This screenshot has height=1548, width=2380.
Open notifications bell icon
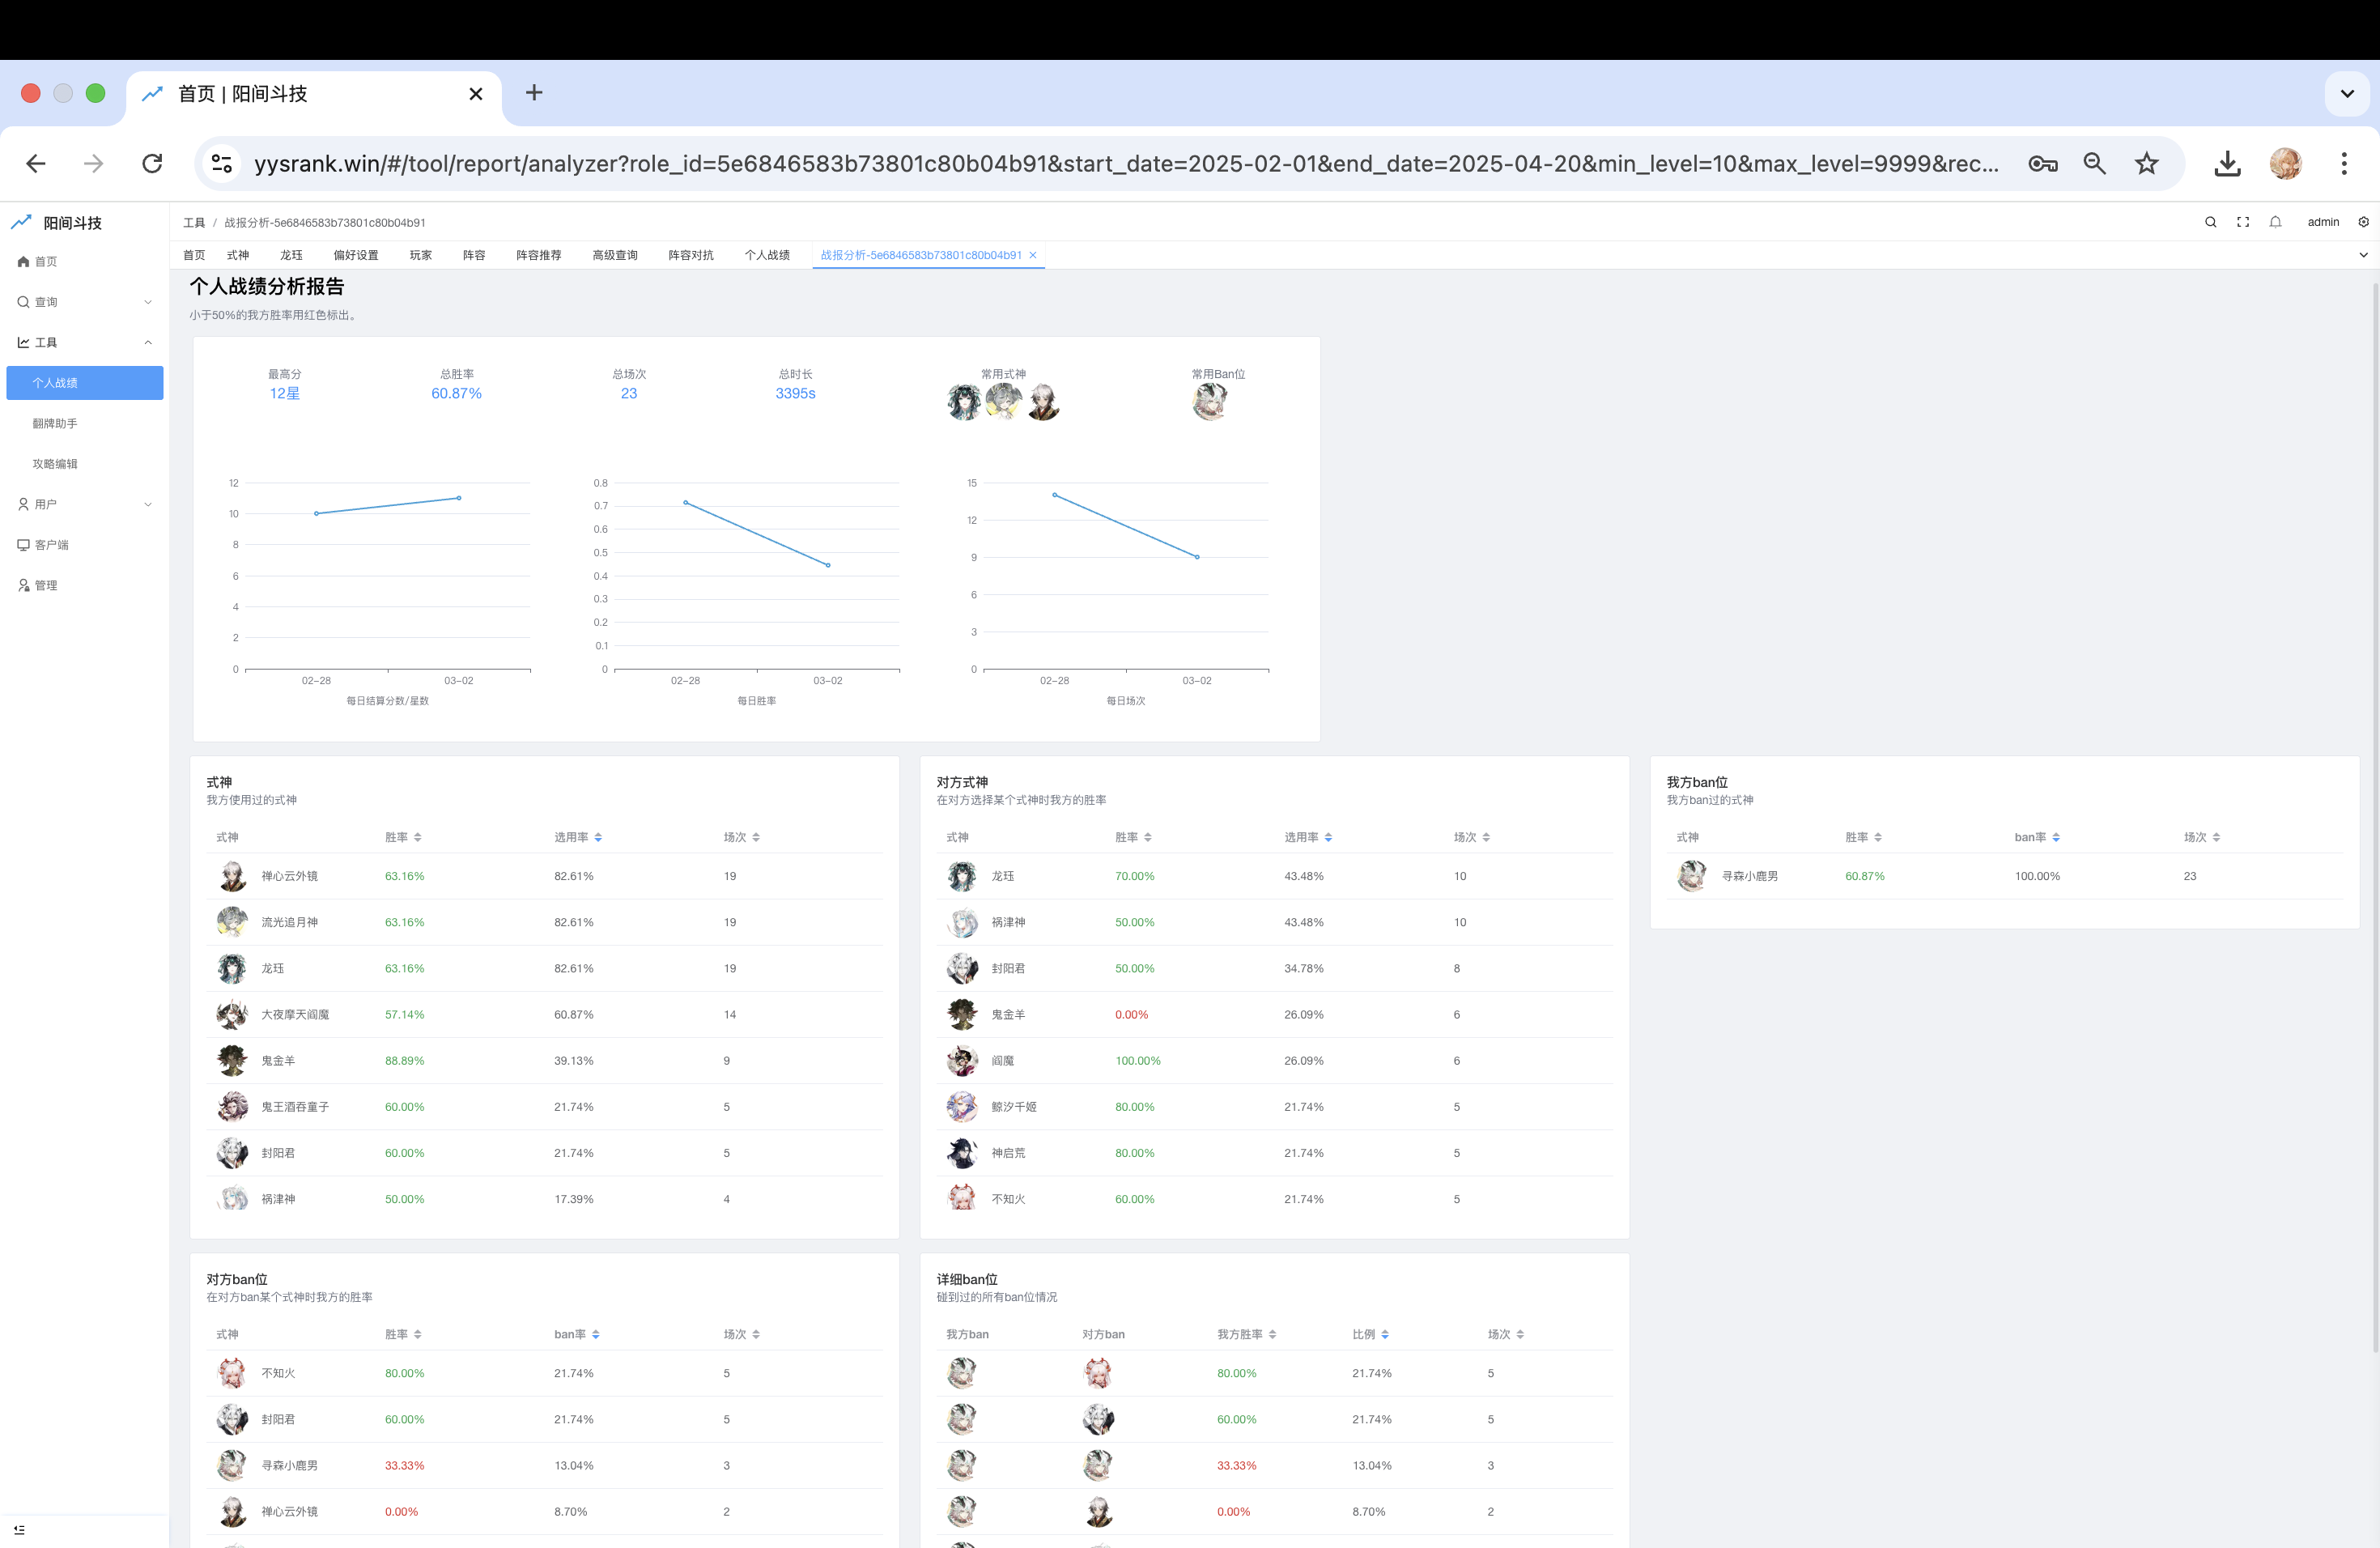click(2275, 222)
